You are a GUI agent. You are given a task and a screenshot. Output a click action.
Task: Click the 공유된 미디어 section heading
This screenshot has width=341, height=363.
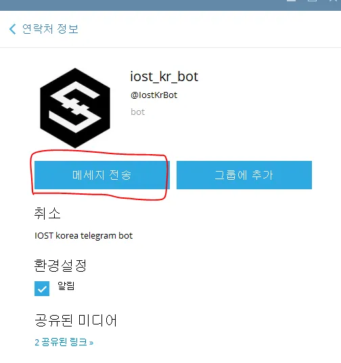[76, 320]
